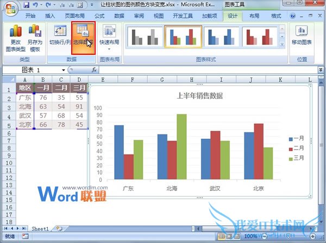The height and width of the screenshot is (243, 326).
Task: Open the chart Layout (布局) tab
Action: pyautogui.click(x=254, y=16)
